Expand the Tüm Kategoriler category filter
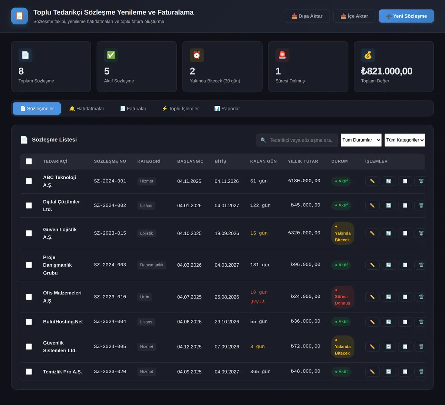Screen dimensions: 445x405 tap(405, 140)
